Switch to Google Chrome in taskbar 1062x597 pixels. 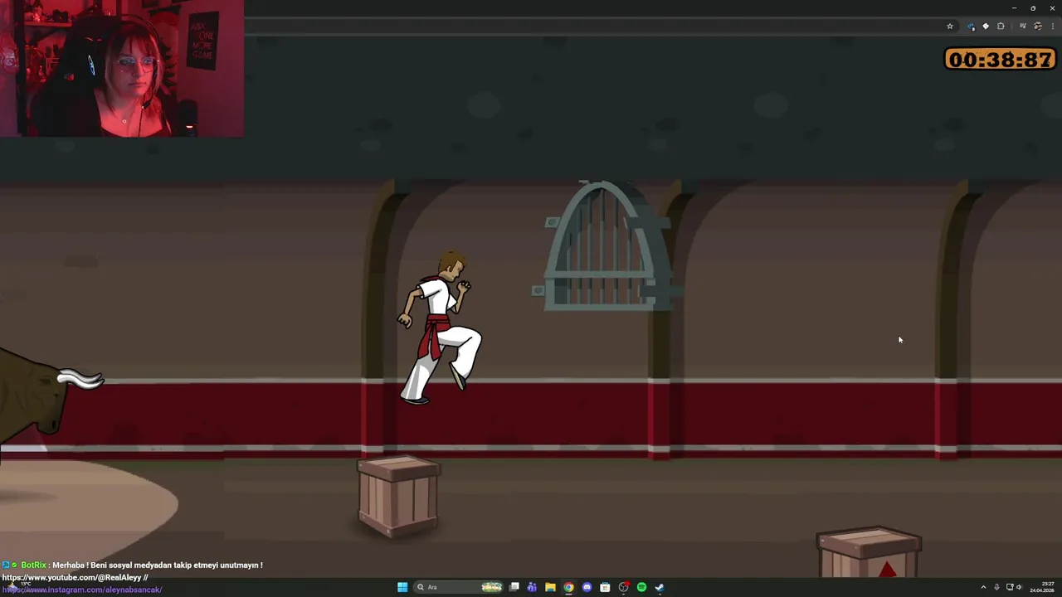pos(568,587)
